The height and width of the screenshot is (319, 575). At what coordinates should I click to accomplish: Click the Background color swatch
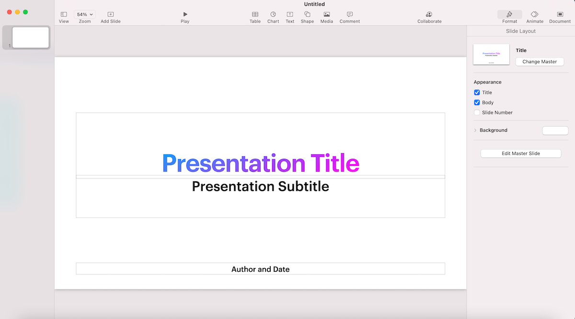[555, 130]
